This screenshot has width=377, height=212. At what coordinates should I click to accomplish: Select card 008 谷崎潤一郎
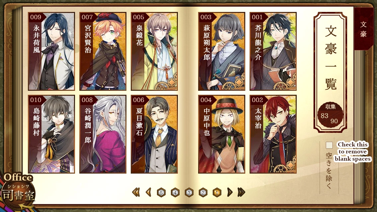pyautogui.click(x=103, y=134)
